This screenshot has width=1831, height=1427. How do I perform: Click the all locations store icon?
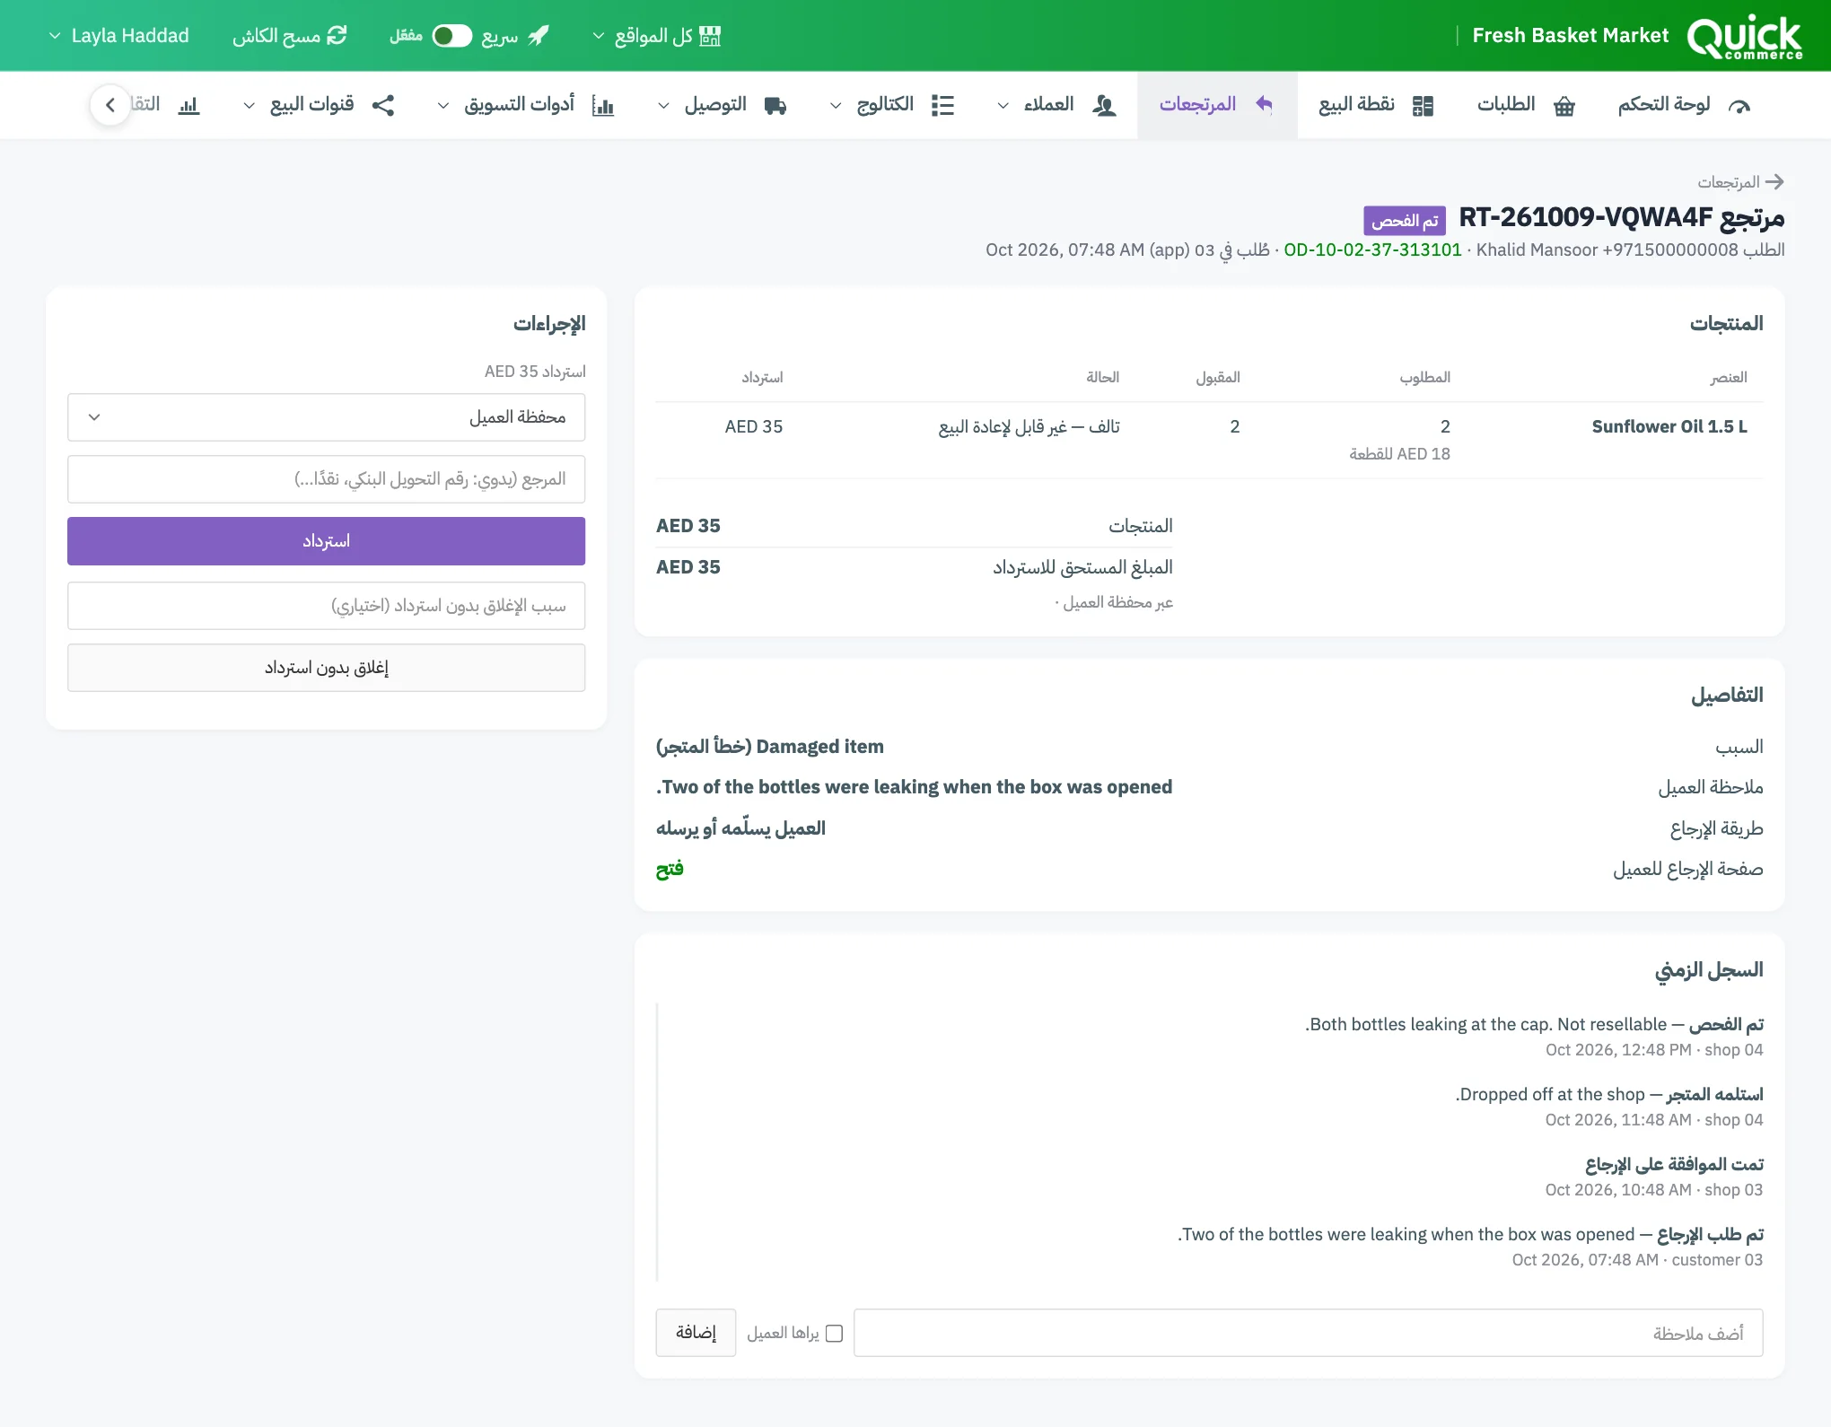[x=710, y=36]
